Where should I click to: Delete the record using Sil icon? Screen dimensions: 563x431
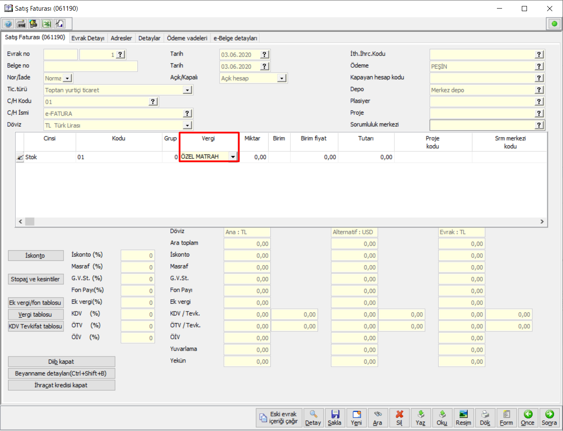pyautogui.click(x=399, y=417)
